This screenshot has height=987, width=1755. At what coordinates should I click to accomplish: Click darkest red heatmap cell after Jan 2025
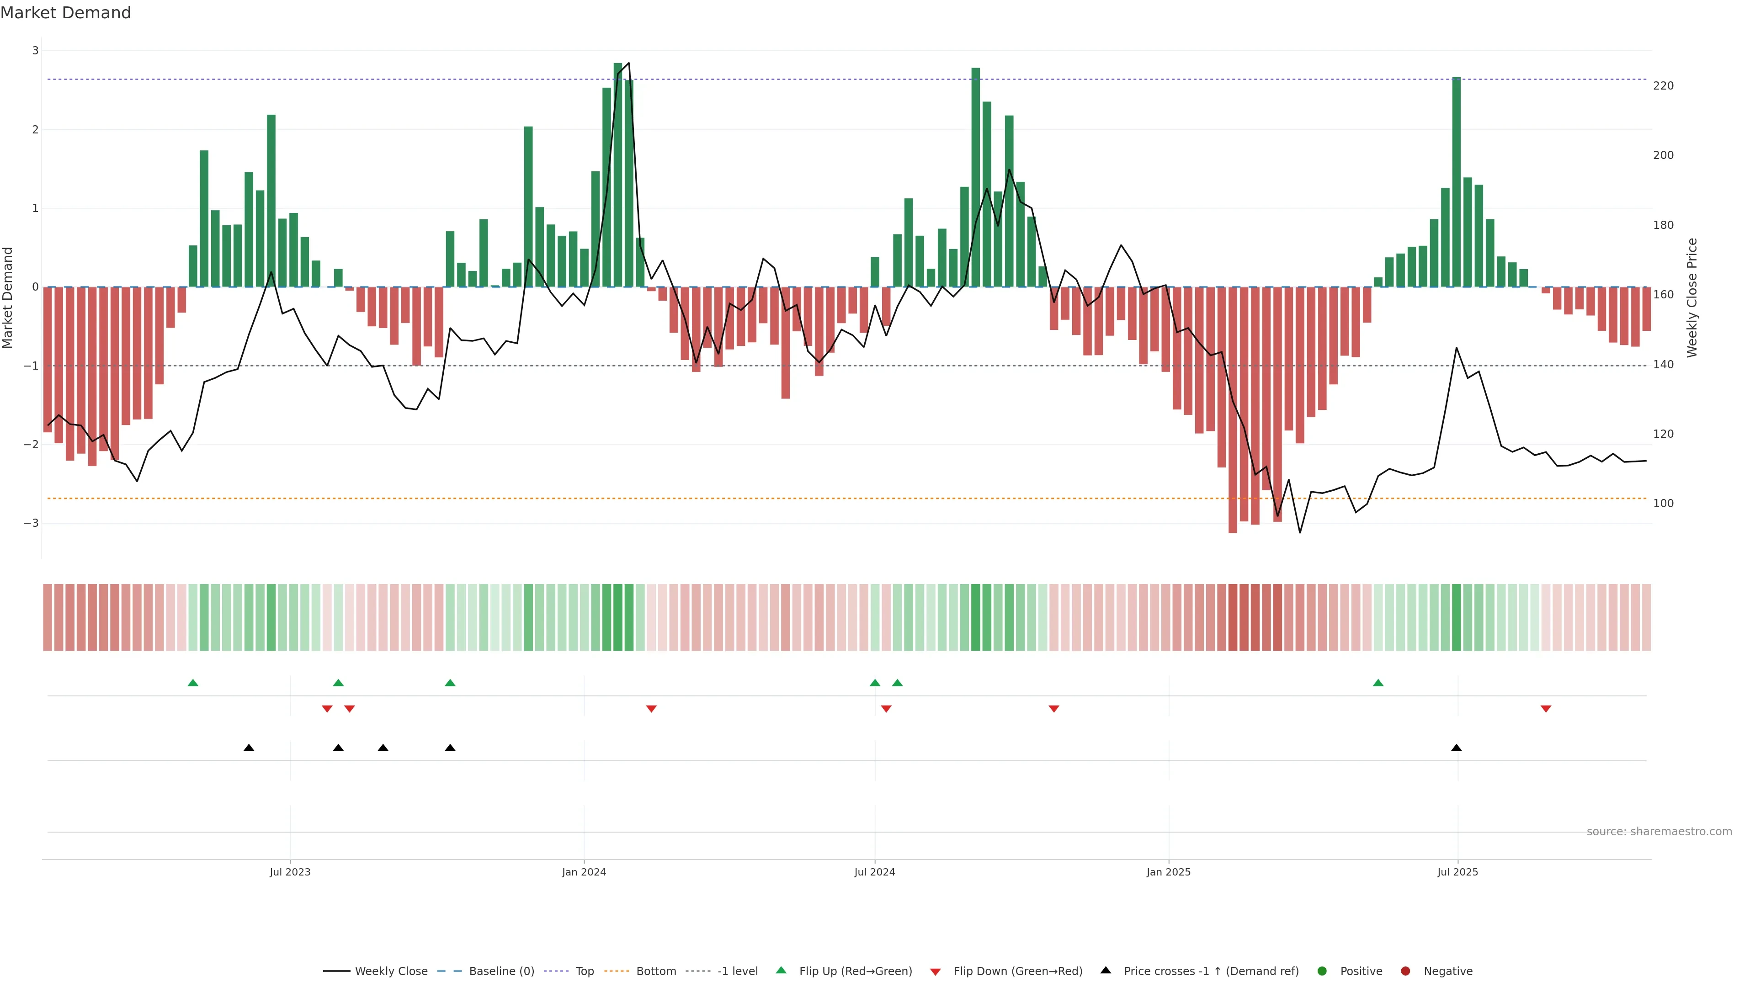click(x=1233, y=617)
